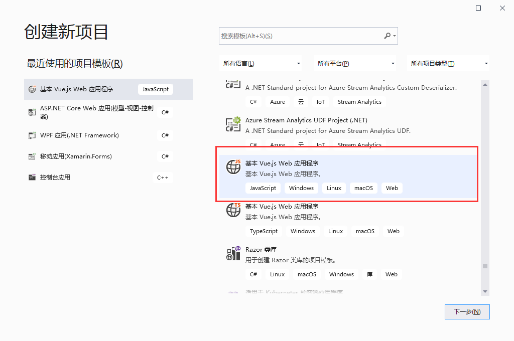Image resolution: width=514 pixels, height=341 pixels.
Task: Click the JavaScript tag in recent templates
Action: click(156, 89)
